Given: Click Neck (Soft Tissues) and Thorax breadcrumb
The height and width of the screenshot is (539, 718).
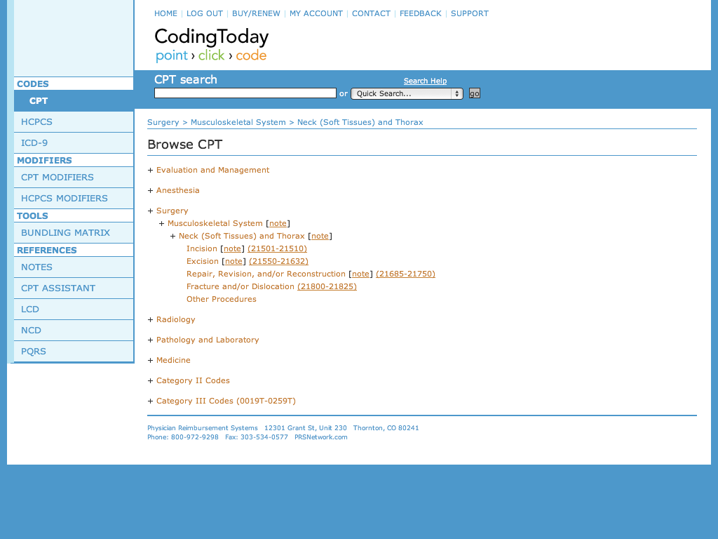Looking at the screenshot, I should point(360,122).
